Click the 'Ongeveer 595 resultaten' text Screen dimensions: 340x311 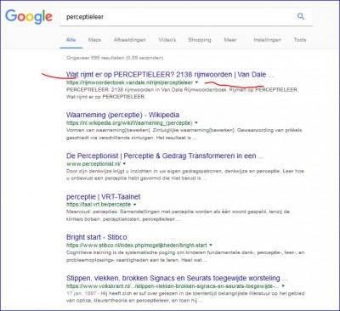tap(115, 58)
